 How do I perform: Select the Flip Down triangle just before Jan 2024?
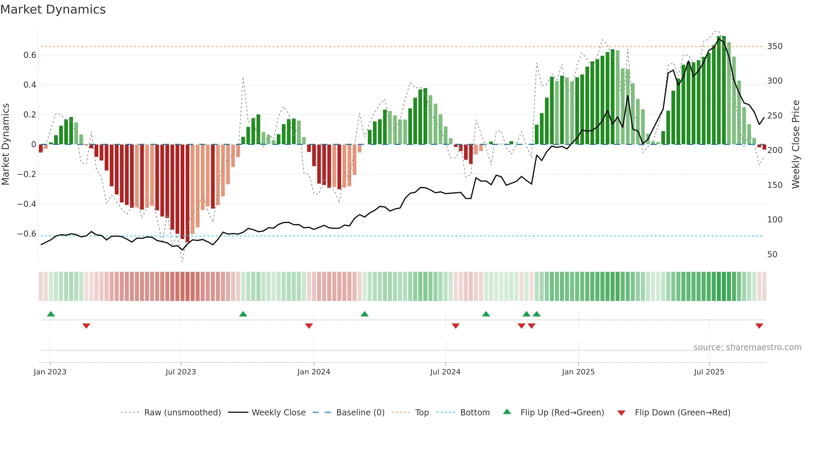tap(309, 326)
